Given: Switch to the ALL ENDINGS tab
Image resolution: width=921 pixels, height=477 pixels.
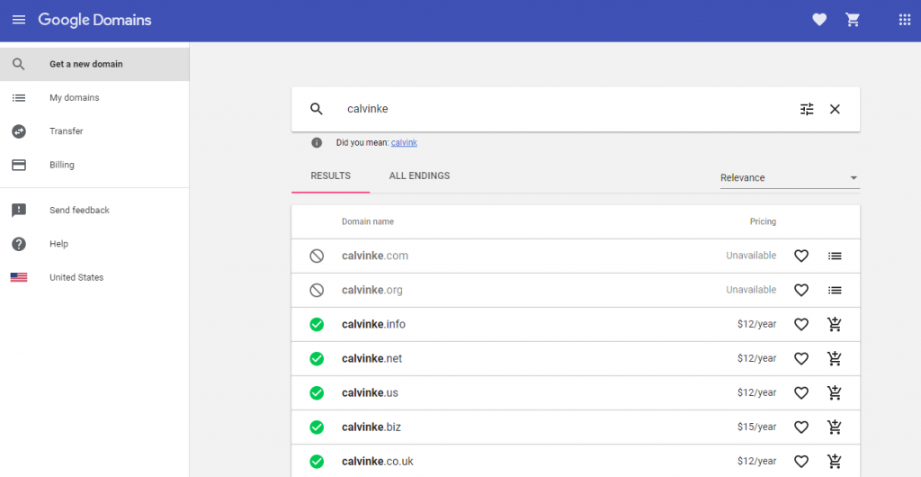Looking at the screenshot, I should click(x=419, y=175).
